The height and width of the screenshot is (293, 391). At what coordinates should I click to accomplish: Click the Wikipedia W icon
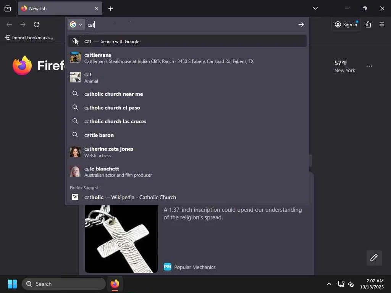coord(75,197)
